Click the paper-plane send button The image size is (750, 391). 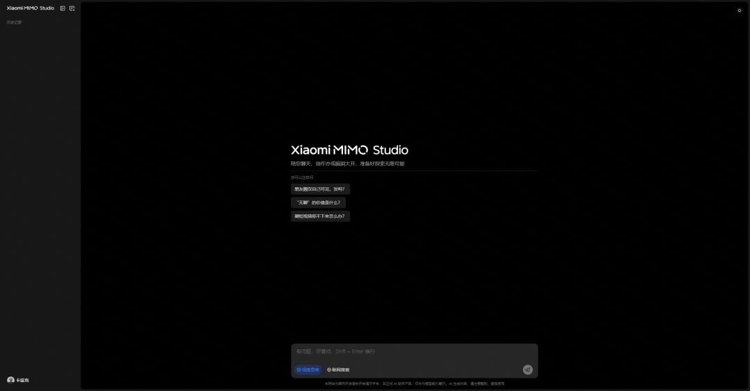point(528,370)
